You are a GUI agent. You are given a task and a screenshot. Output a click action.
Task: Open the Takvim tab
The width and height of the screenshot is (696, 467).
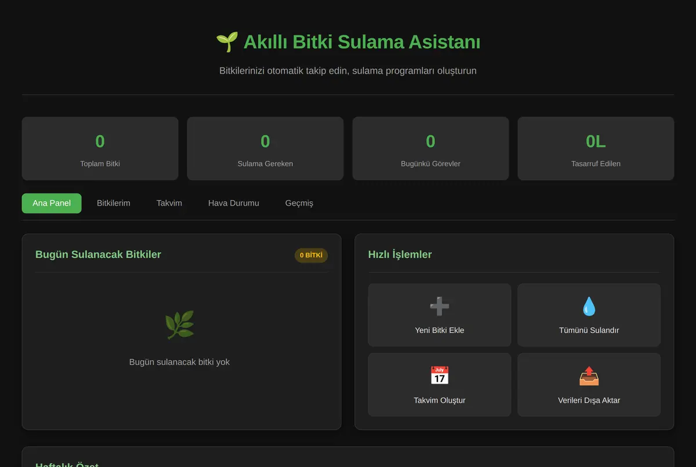click(x=169, y=203)
